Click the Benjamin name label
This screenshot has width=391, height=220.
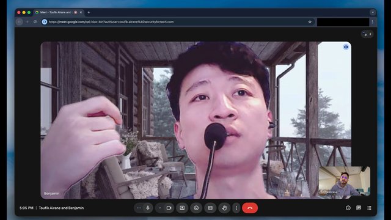pos(51,193)
